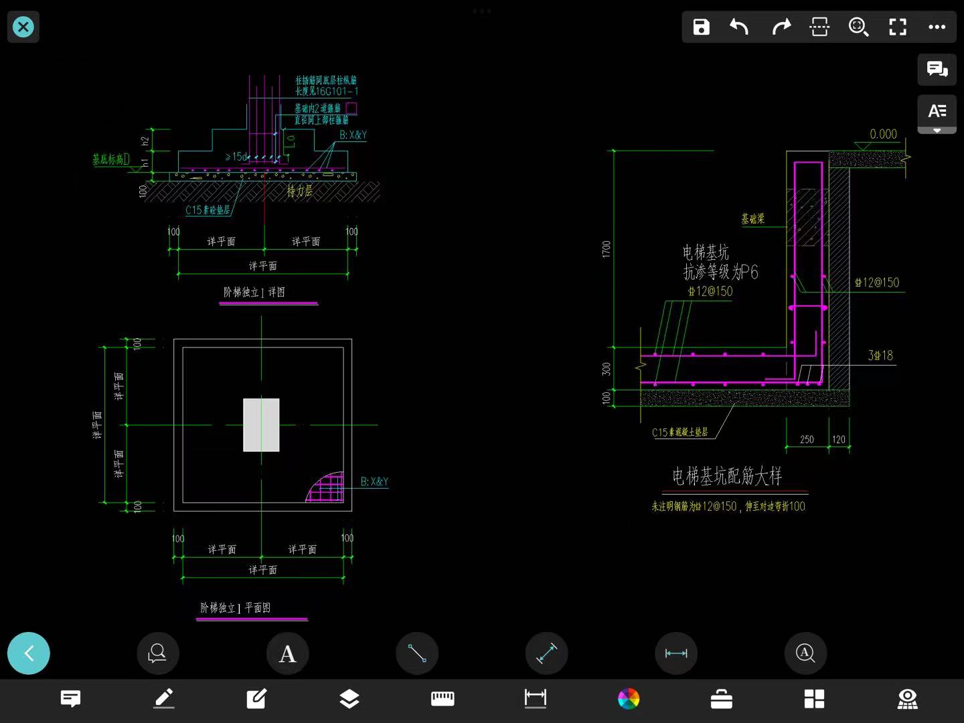
Task: Select the C15素砼垫层 label
Action: tap(208, 210)
